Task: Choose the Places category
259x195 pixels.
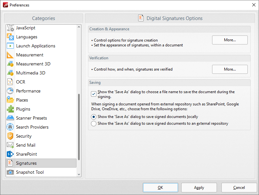Action: pyautogui.click(x=41, y=100)
